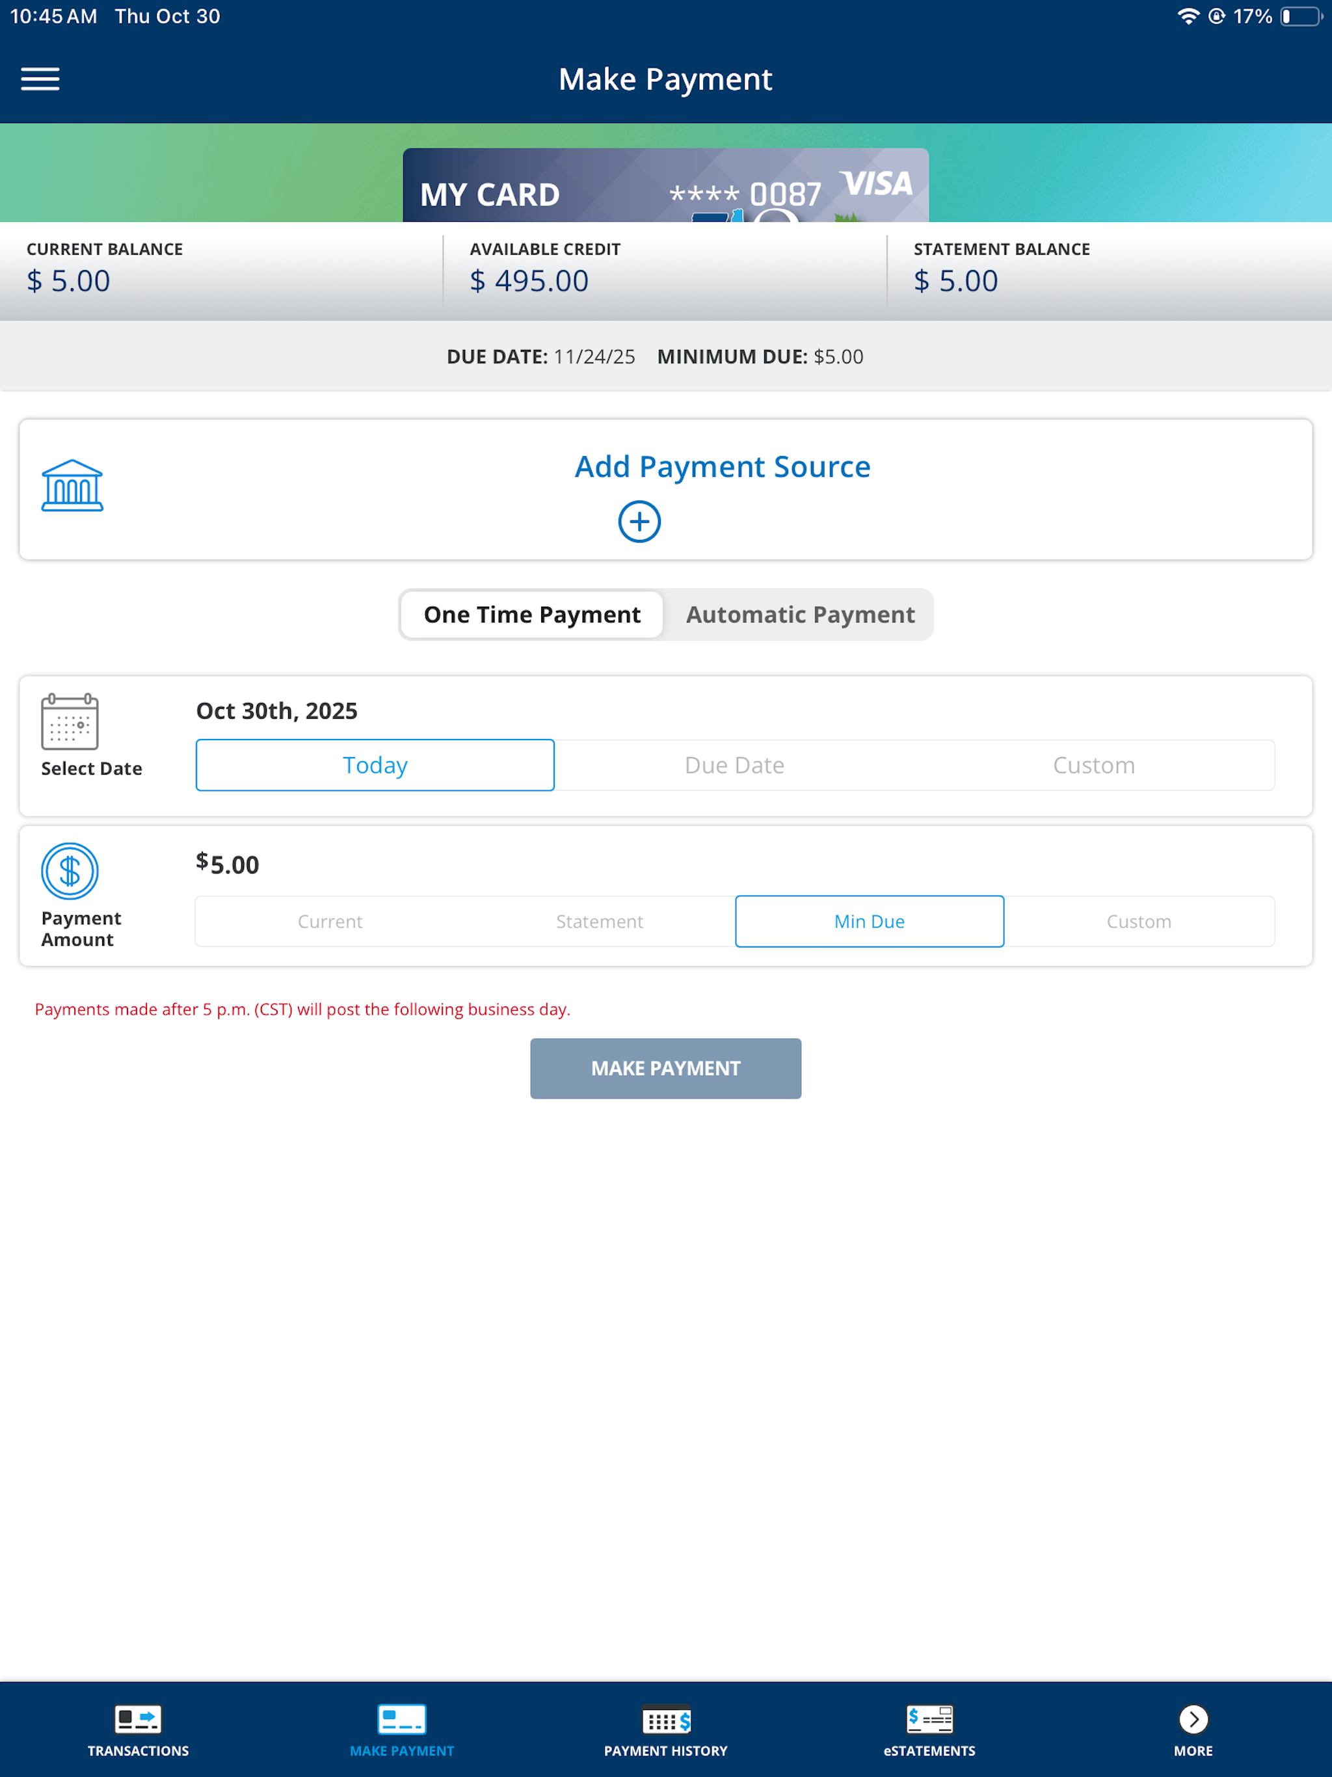Tap the MAKE PAYMENT button
Image resolution: width=1332 pixels, height=1777 pixels.
(666, 1069)
